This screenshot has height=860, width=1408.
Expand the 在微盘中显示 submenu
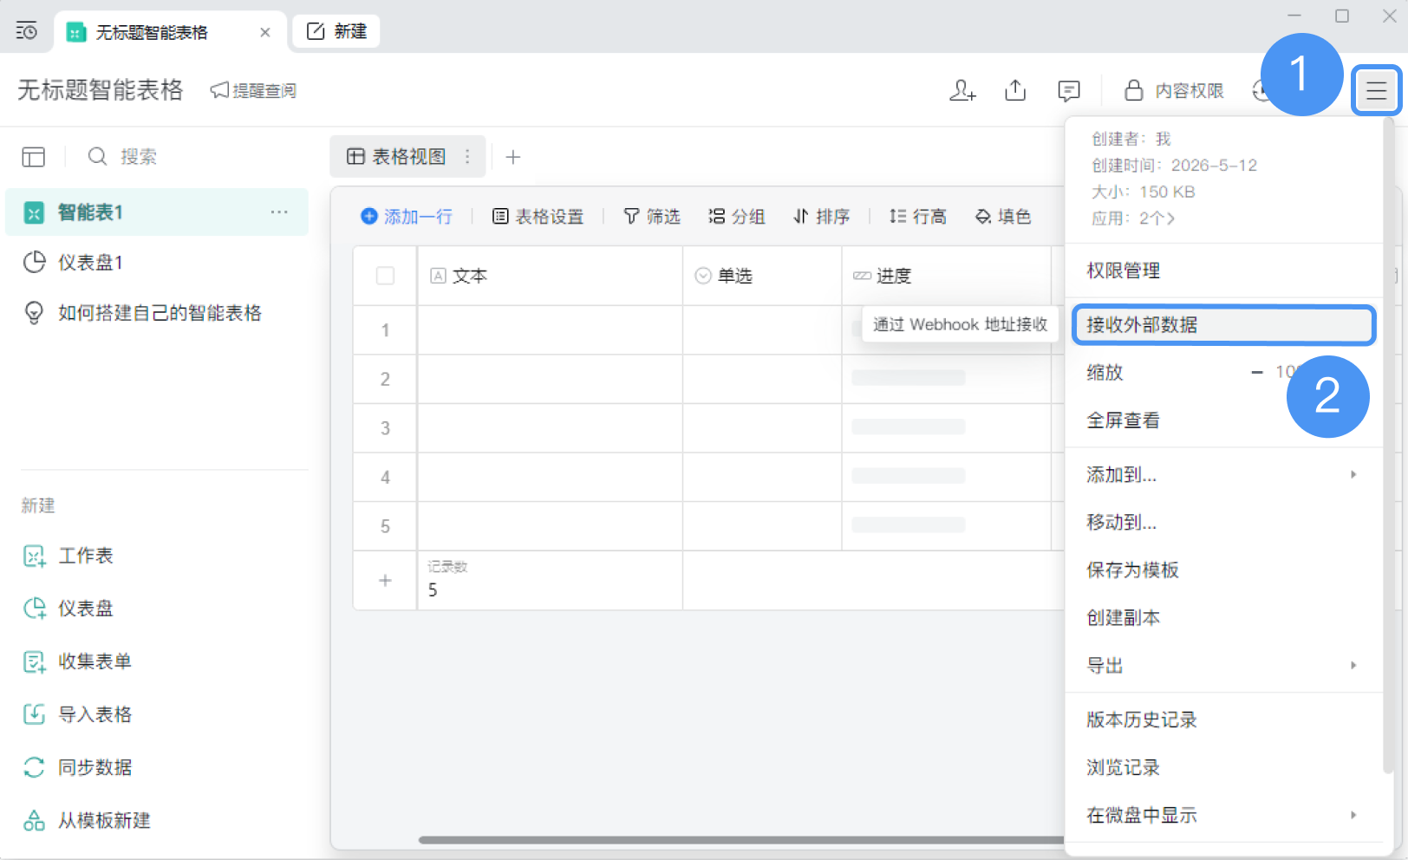point(1223,815)
